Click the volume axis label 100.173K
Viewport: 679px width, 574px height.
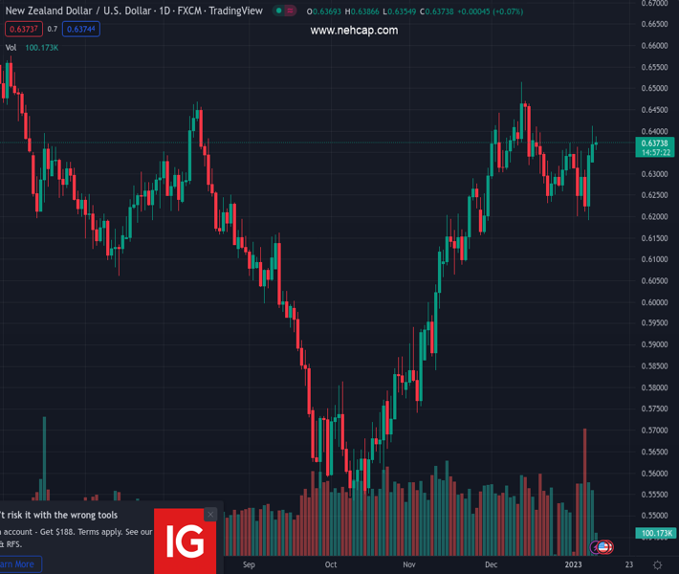656,533
